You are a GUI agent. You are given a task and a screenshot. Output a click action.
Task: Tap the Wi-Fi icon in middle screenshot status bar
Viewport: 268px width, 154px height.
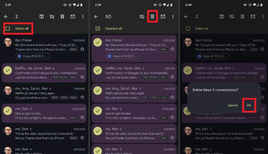tap(164, 5)
